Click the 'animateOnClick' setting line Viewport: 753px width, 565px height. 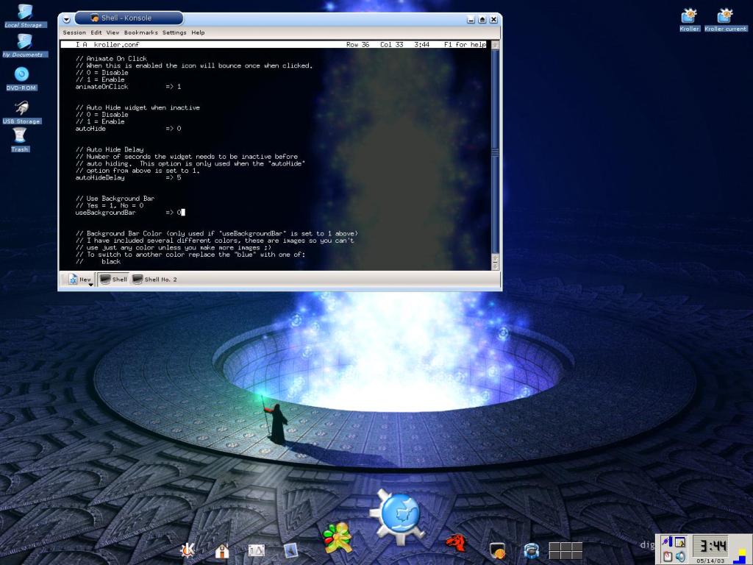pyautogui.click(x=128, y=87)
